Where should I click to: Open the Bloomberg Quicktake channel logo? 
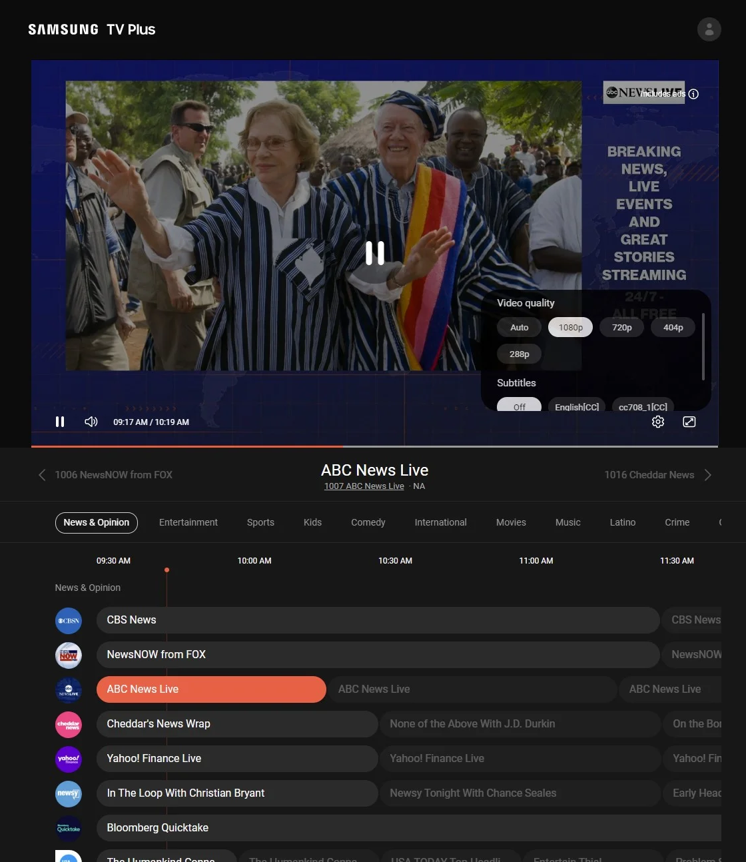click(69, 829)
